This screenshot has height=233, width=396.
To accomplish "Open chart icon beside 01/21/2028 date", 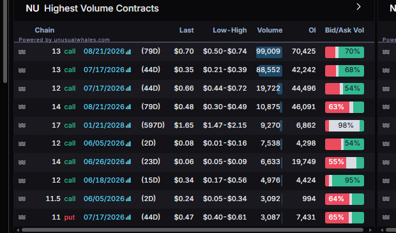I will (128, 126).
